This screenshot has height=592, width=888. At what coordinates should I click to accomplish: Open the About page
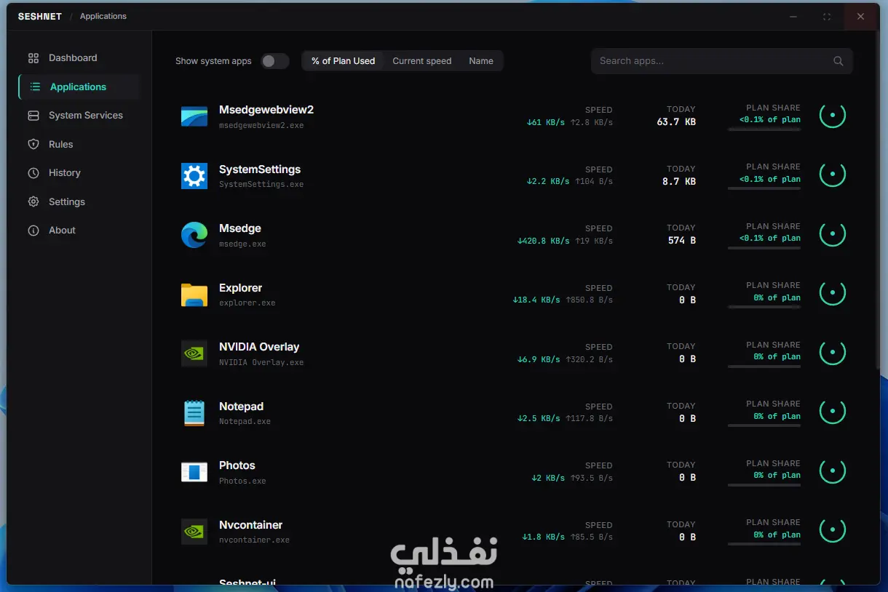[x=79, y=231]
